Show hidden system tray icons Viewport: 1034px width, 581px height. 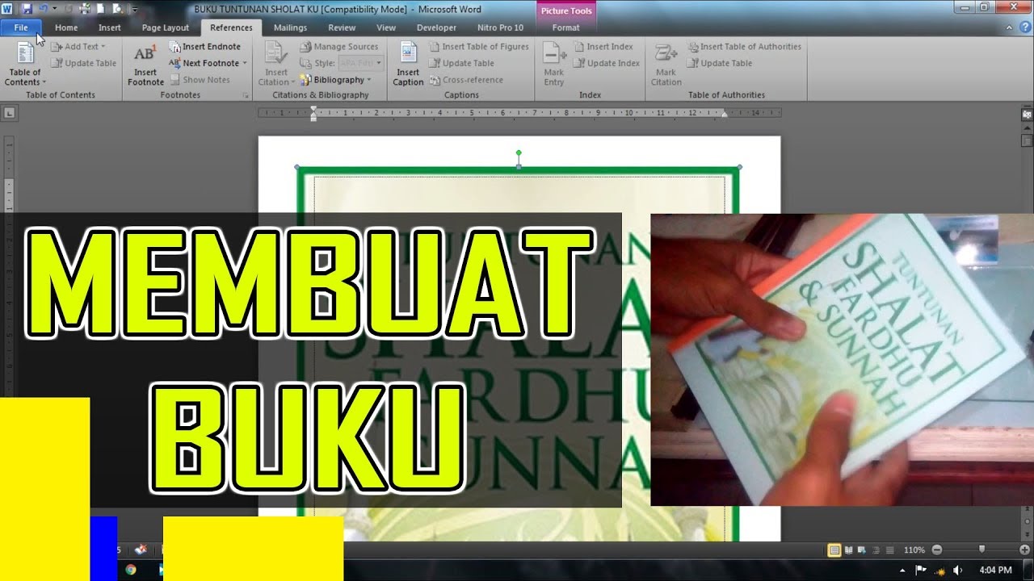(902, 570)
